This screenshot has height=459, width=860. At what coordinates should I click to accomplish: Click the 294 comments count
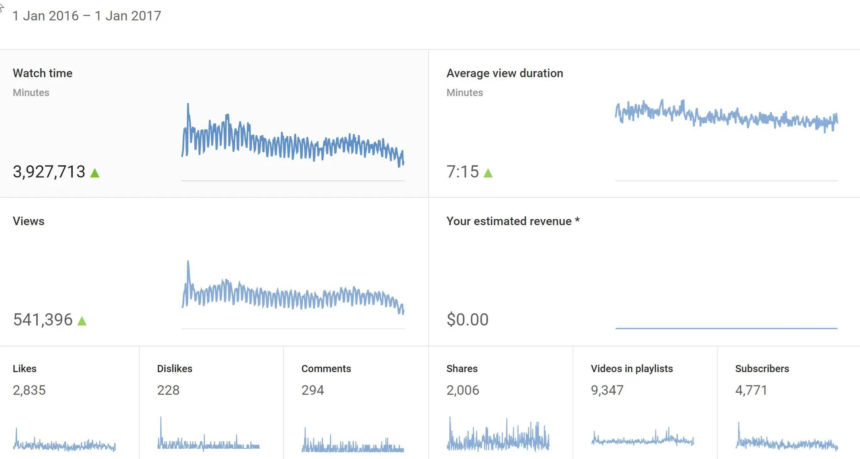(x=313, y=390)
